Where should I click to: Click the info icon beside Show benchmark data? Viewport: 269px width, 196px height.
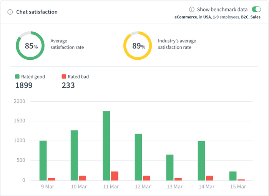point(191,9)
